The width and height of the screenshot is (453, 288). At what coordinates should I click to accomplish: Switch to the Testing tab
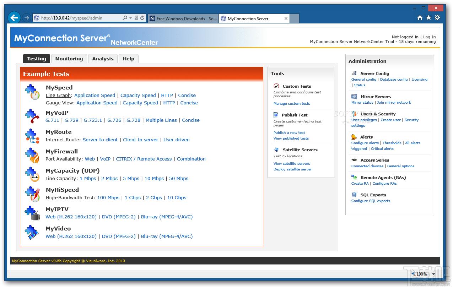(37, 59)
